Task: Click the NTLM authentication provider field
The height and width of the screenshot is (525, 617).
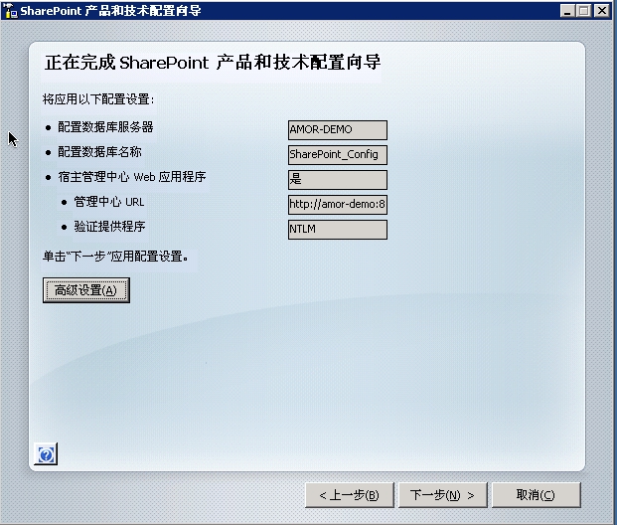Action: pos(338,230)
